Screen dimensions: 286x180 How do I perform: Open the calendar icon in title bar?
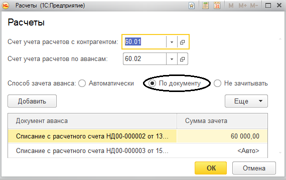(x=217, y=5)
